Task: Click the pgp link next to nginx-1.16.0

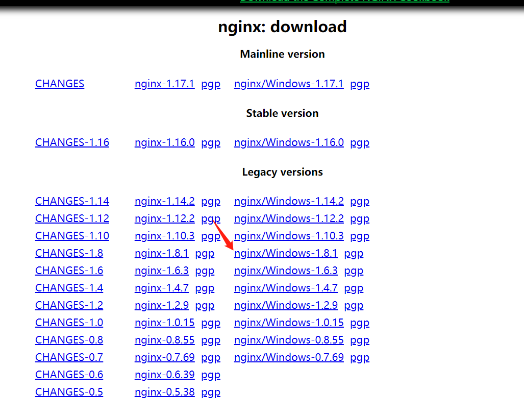Action: [x=211, y=143]
